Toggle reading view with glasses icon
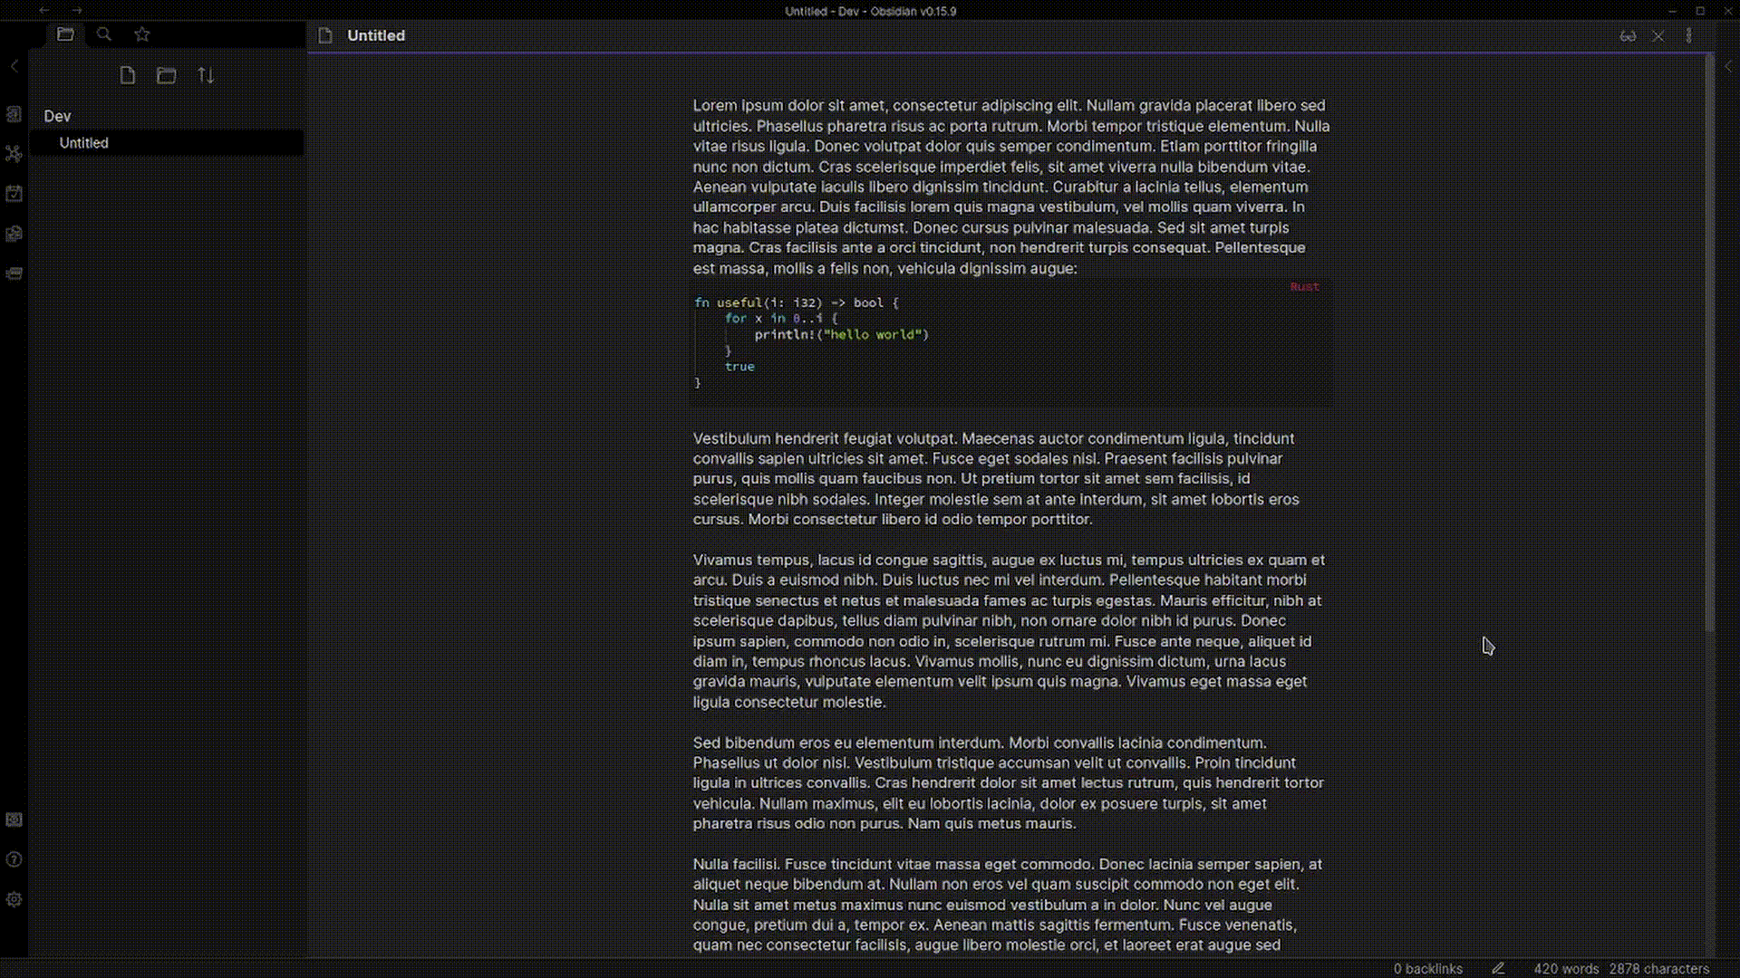This screenshot has width=1740, height=978. (x=1628, y=36)
